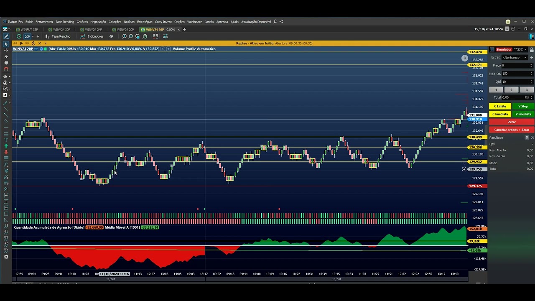The height and width of the screenshot is (301, 535).
Task: Add strategy with plus icon
Action: pyautogui.click(x=532, y=57)
